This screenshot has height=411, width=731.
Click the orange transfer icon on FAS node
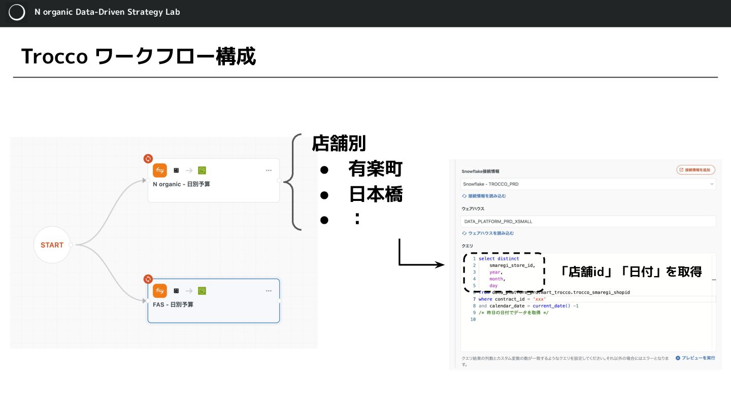point(160,291)
